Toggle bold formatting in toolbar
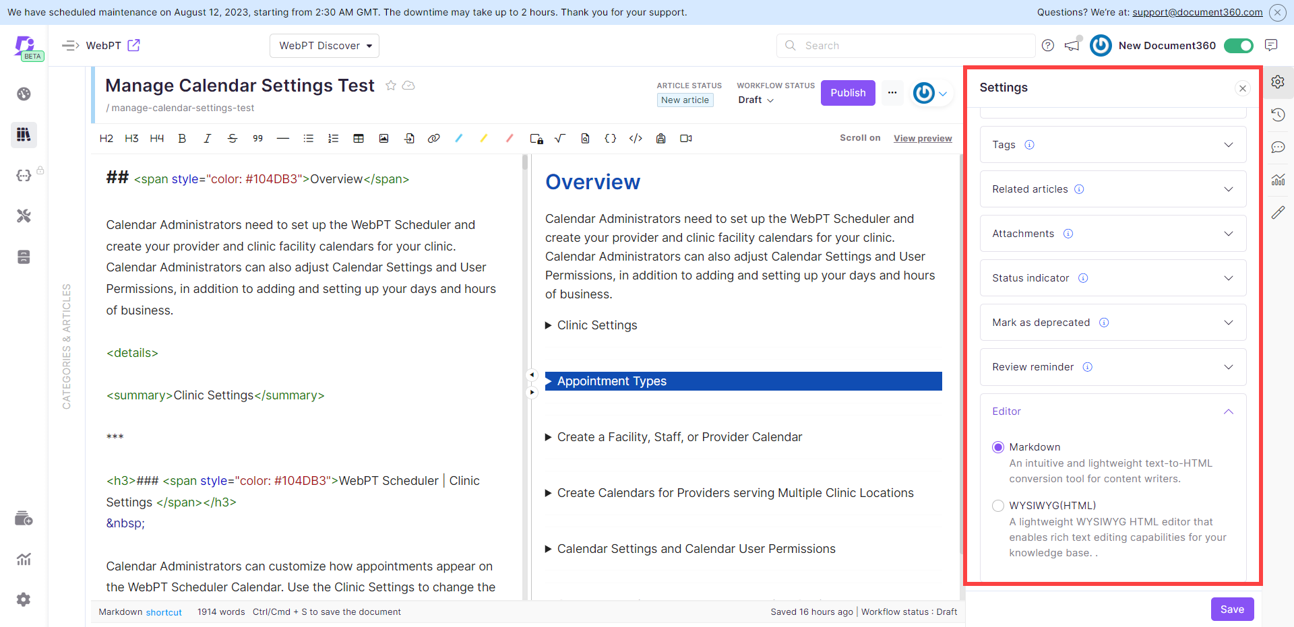 click(182, 139)
